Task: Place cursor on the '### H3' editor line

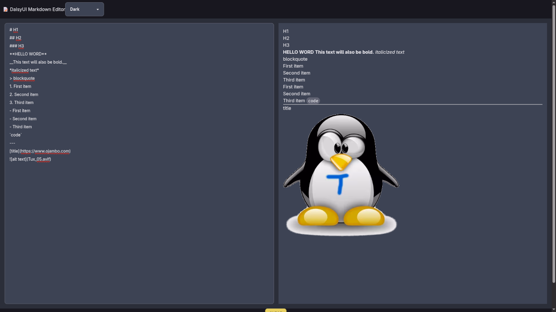Action: 17,46
